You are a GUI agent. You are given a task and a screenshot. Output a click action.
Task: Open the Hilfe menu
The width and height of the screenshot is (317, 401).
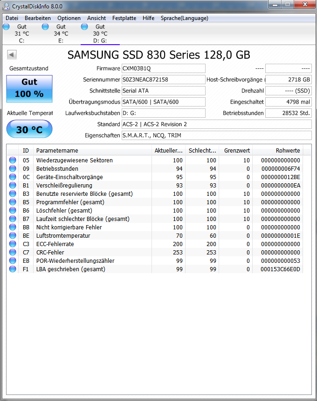coord(148,18)
